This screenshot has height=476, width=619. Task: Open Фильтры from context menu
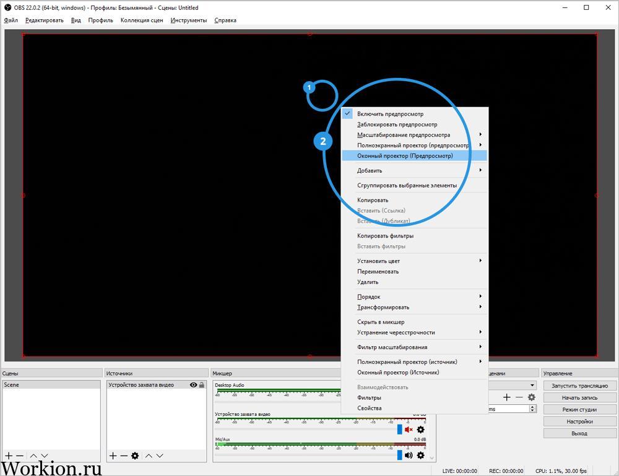pos(415,397)
